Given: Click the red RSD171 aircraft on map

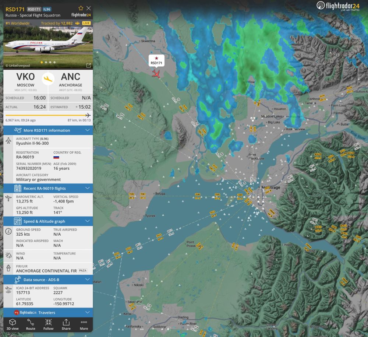Looking at the screenshot, I should 156,74.
